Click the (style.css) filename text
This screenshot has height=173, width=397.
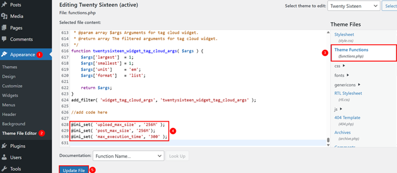(x=346, y=41)
